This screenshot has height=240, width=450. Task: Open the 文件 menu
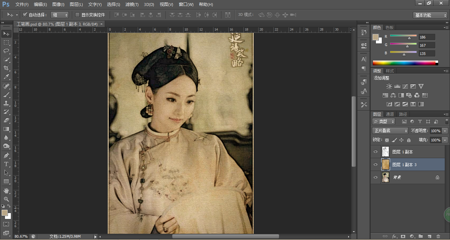(22, 5)
